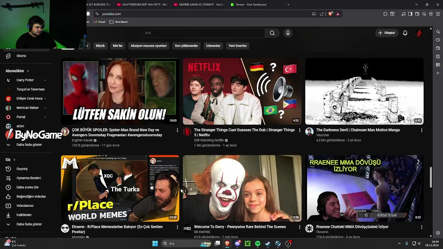
Task: Select the Müzik filter chip
Action: click(100, 46)
